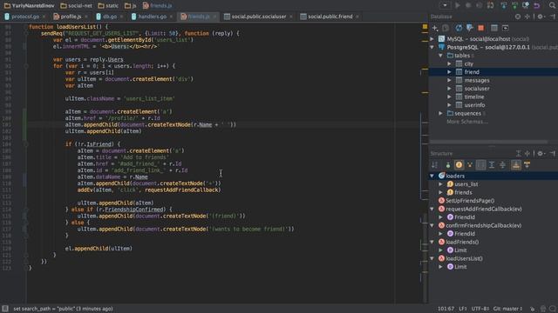558x313 pixels.
Task: Open Search Everywhere magnifier icon
Action: click(552, 5)
